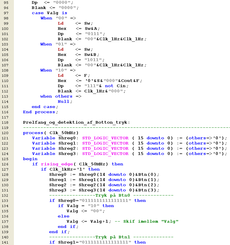The width and height of the screenshot is (230, 245).
Task: Click 'Clk_1Hz' on line 112
Action: [94, 92]
